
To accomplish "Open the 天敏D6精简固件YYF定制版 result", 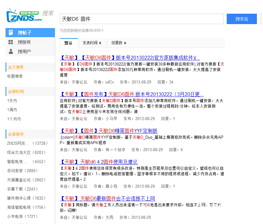I will [x=109, y=131].
